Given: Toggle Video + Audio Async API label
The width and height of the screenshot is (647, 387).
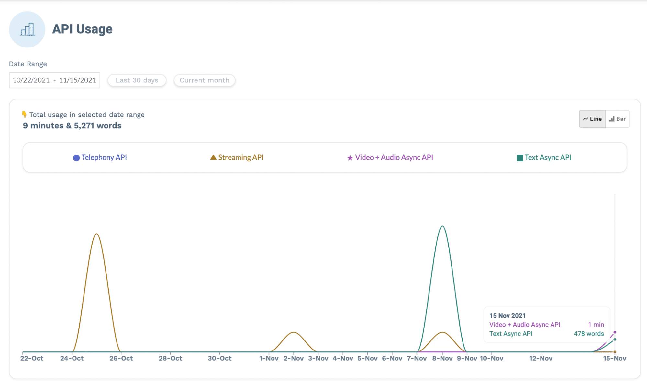Looking at the screenshot, I should 394,157.
